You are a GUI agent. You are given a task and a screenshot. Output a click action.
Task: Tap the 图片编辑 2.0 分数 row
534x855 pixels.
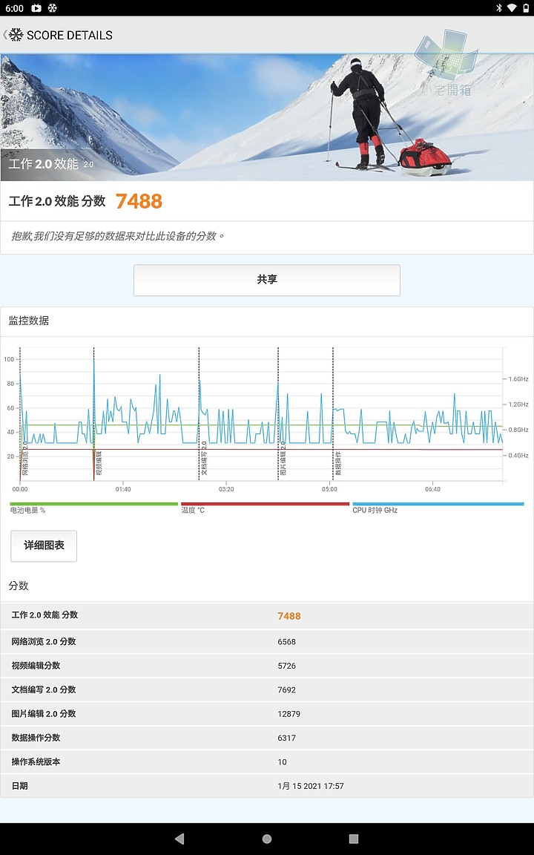click(x=267, y=714)
